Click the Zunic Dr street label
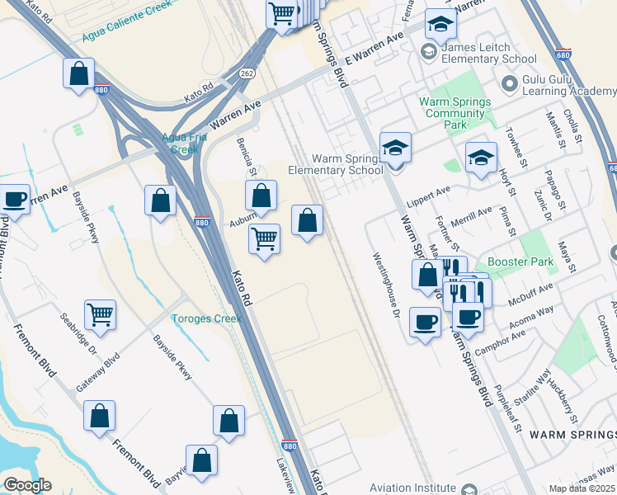 point(543,205)
